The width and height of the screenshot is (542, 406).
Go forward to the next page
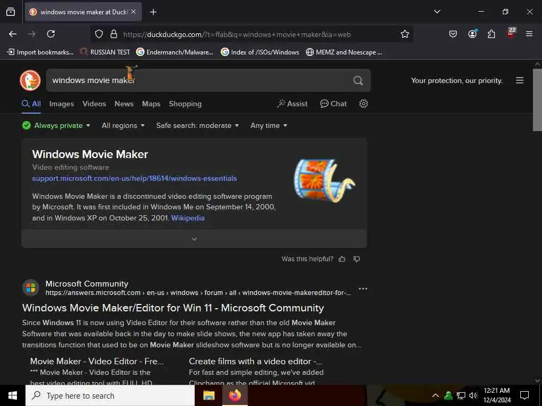tap(32, 34)
